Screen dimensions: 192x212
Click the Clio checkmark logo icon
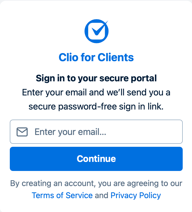(x=97, y=31)
